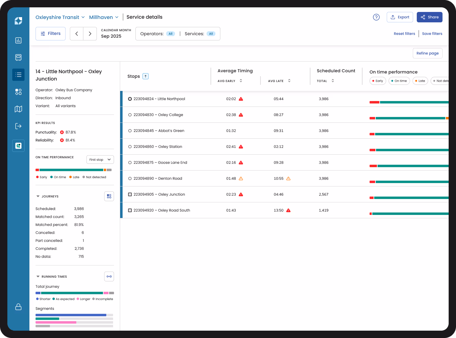The height and width of the screenshot is (338, 456).
Task: Select the bus sidebar icon
Action: point(18,57)
